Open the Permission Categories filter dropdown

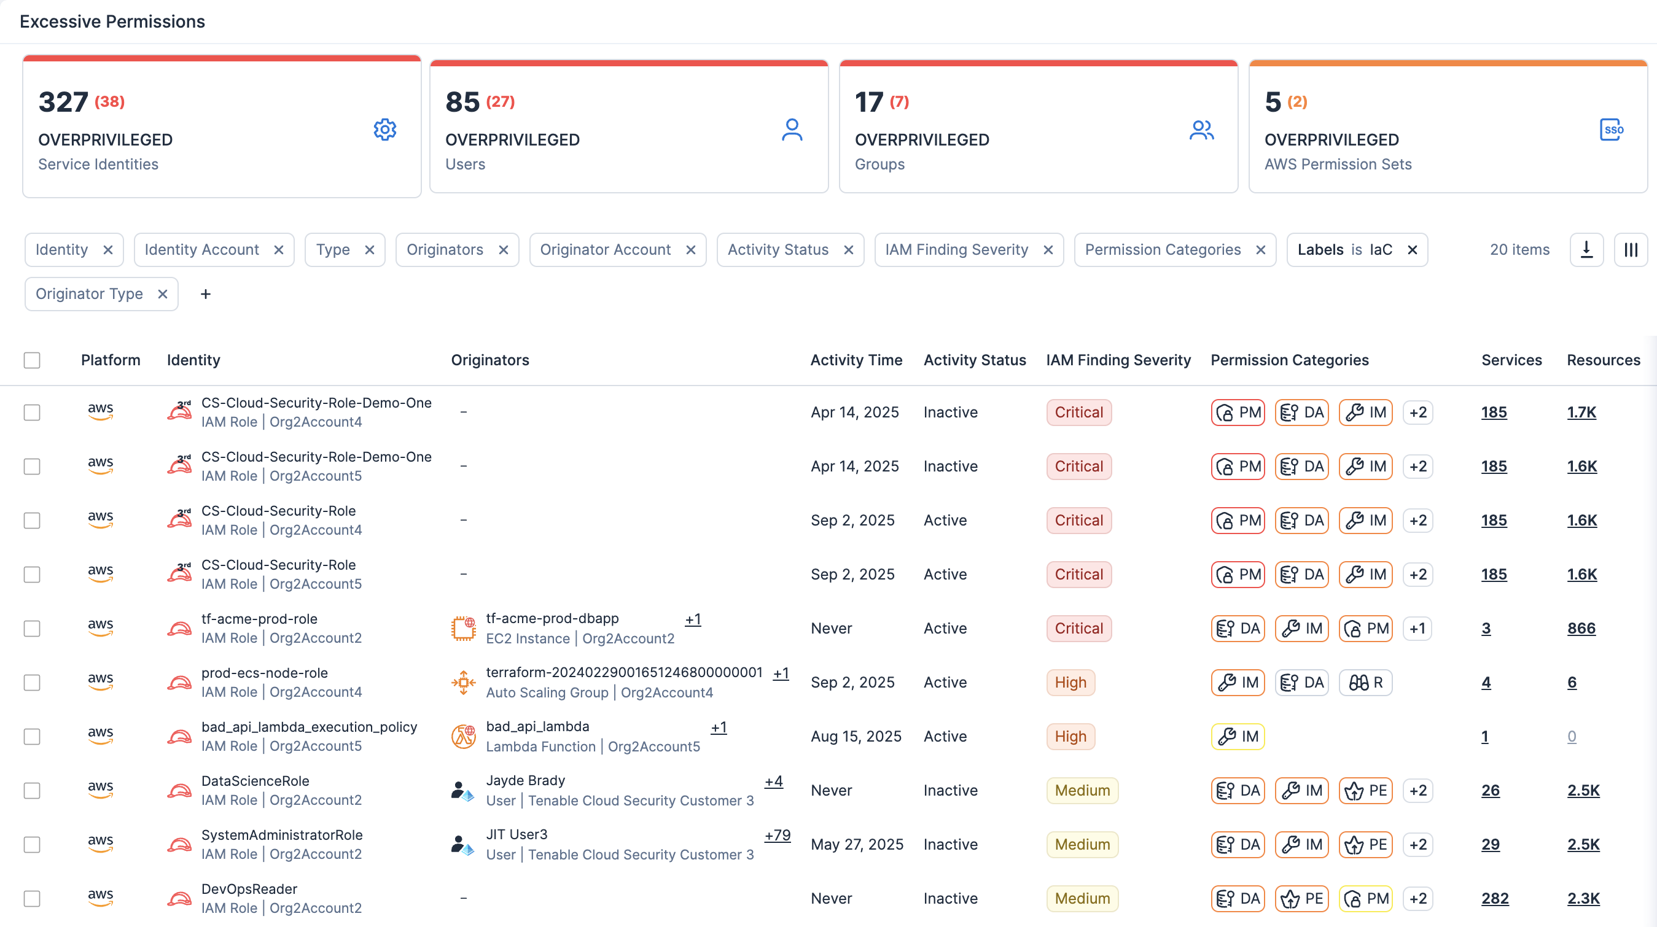click(1163, 249)
